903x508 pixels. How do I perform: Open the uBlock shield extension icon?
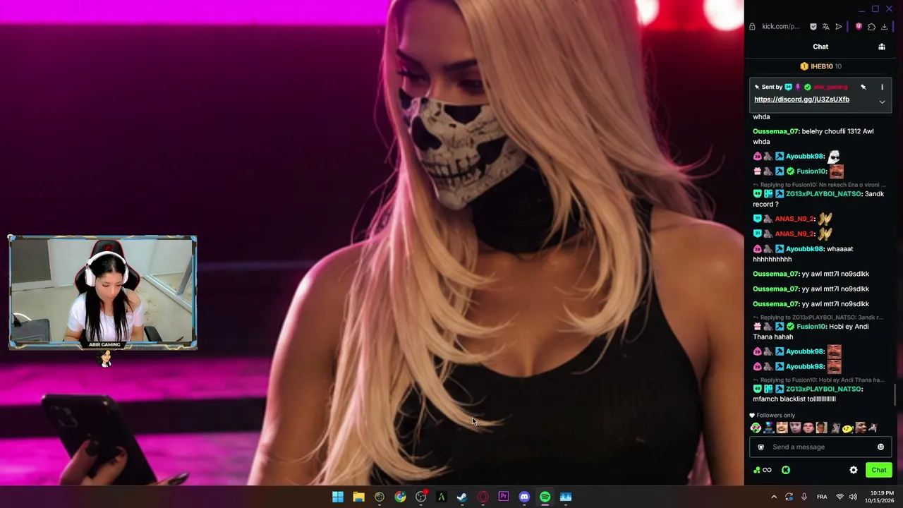(859, 27)
